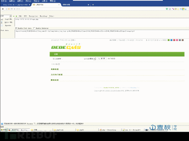The image size is (189, 141).
Task: Toggle the Enable Post data checkbox
Action: point(16,28)
